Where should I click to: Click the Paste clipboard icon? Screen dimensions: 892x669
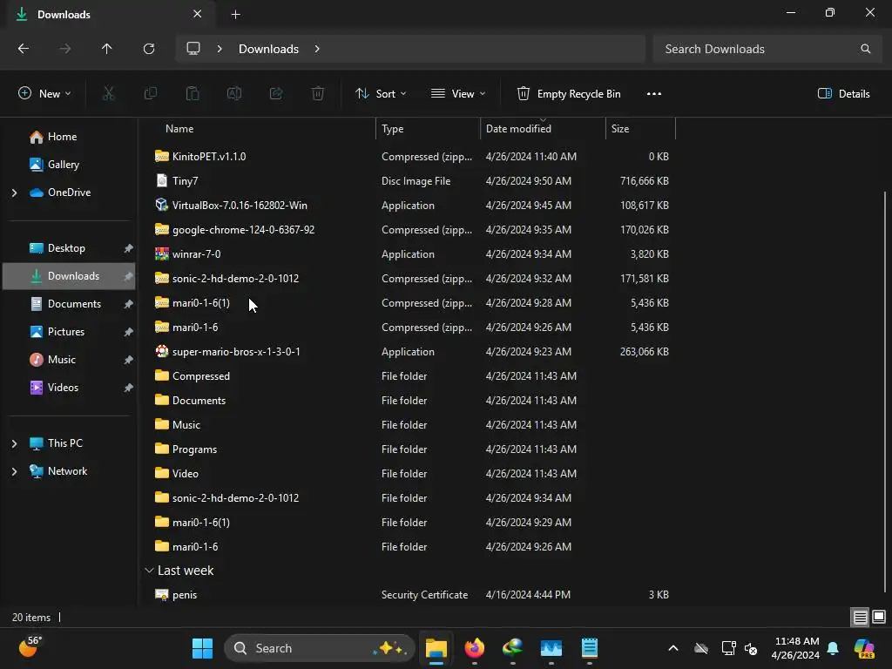click(193, 94)
